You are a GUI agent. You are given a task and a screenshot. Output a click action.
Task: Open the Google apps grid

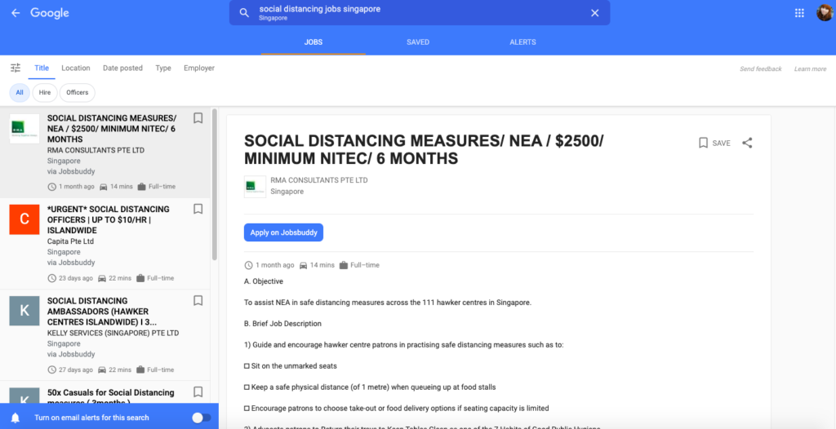coord(799,13)
